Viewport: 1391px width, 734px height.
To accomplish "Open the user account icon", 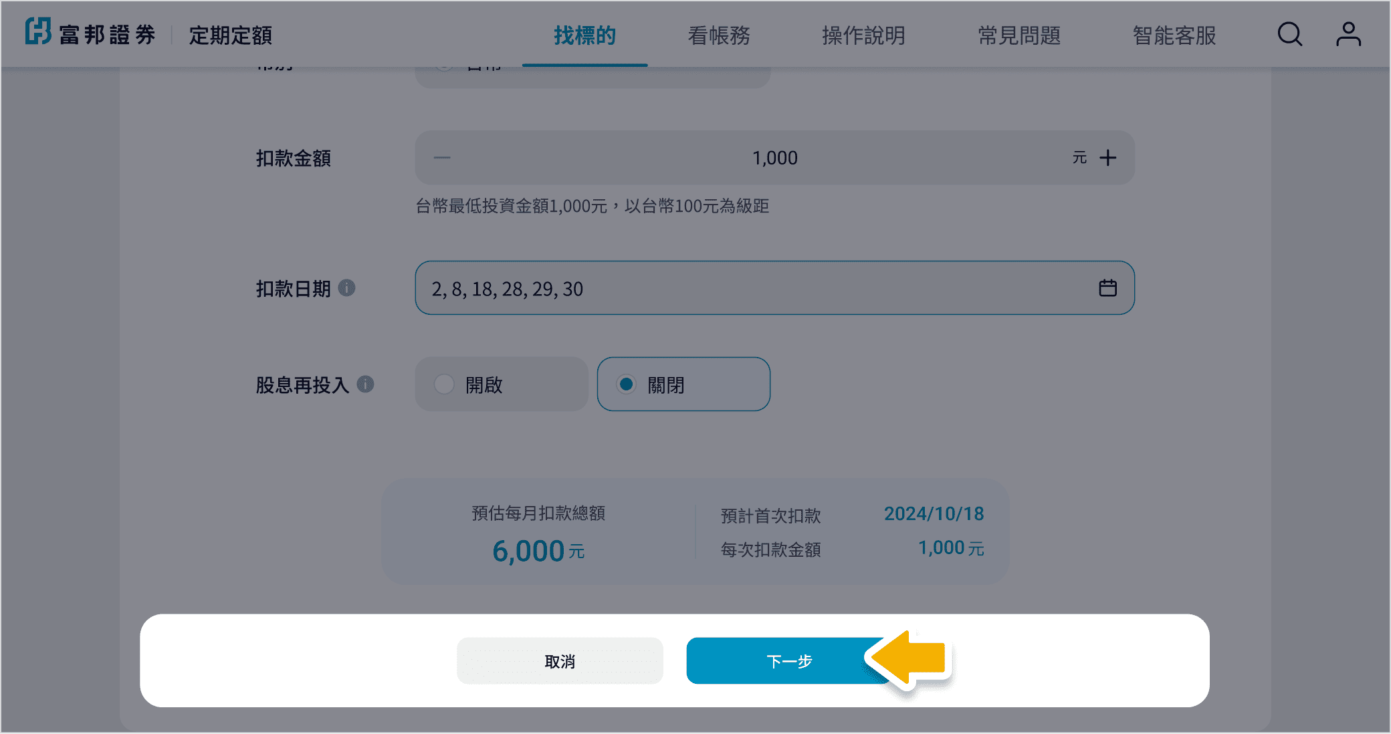I will pos(1348,34).
